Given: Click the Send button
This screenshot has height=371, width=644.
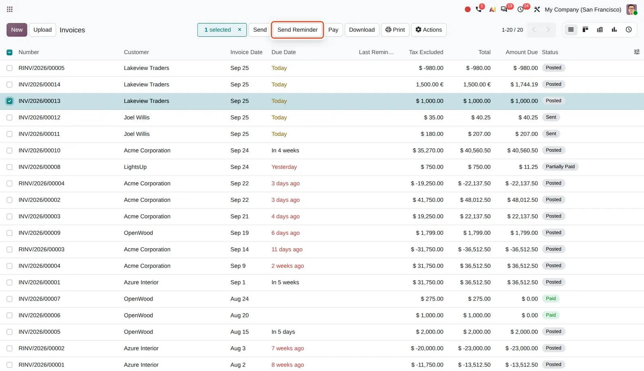Looking at the screenshot, I should (x=260, y=30).
